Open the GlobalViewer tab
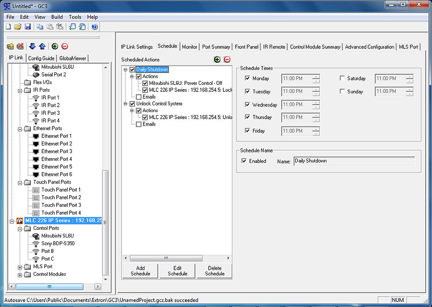The height and width of the screenshot is (307, 432). pyautogui.click(x=73, y=58)
